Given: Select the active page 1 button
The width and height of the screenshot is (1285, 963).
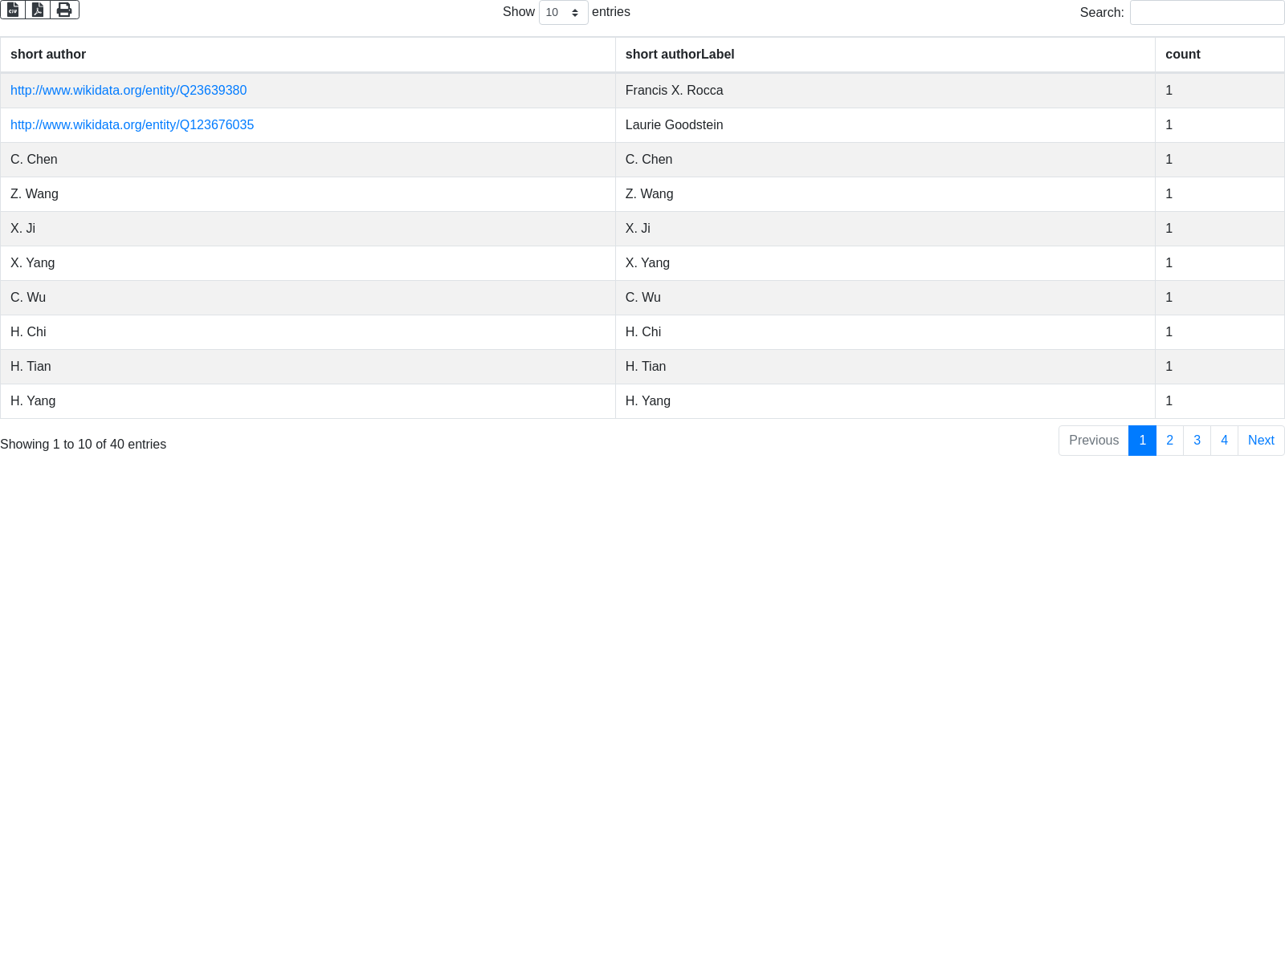Looking at the screenshot, I should pyautogui.click(x=1142, y=441).
